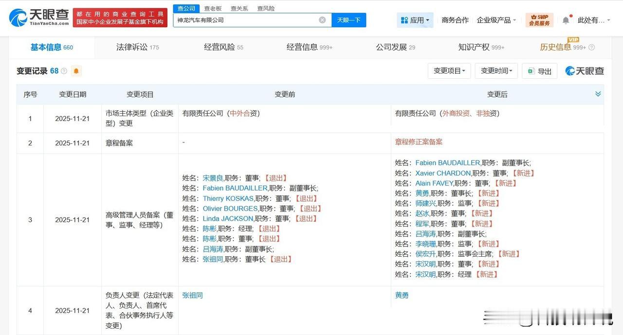Open the user account menu 此处有…
This screenshot has height=335, width=623.
pos(594,20)
